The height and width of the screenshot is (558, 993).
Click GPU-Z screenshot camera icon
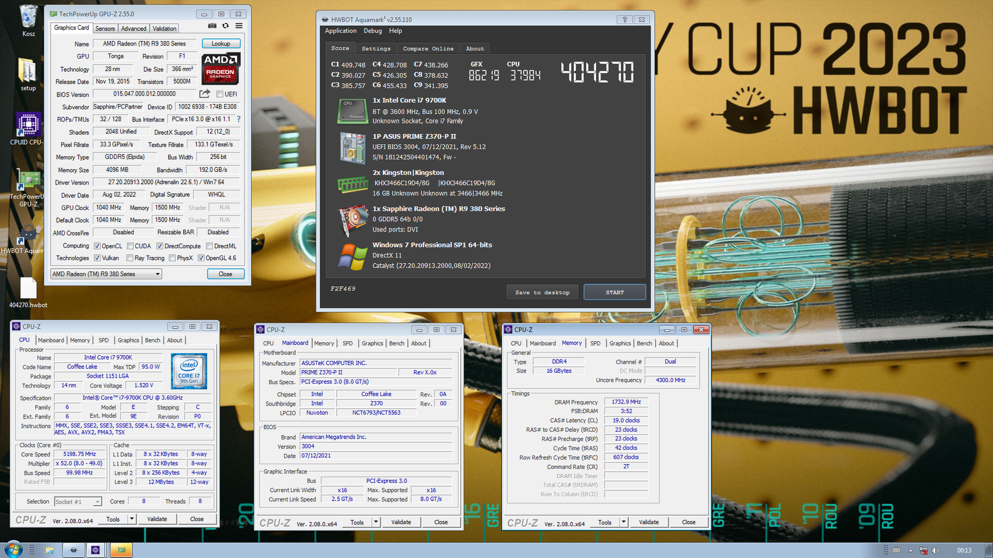(212, 26)
